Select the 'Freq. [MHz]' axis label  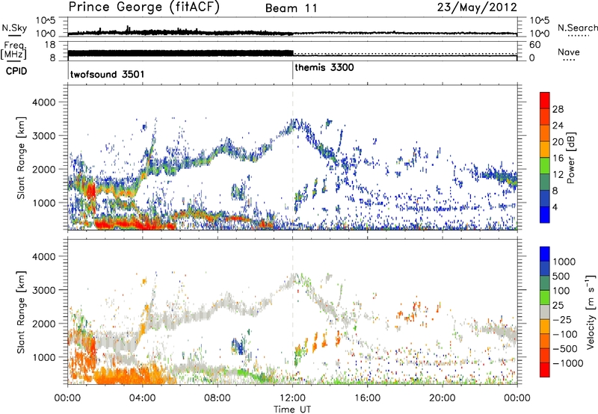(14, 51)
